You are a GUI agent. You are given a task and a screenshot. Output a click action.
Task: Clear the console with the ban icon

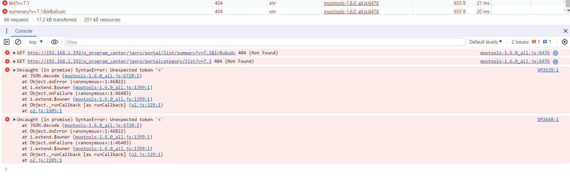coord(18,42)
